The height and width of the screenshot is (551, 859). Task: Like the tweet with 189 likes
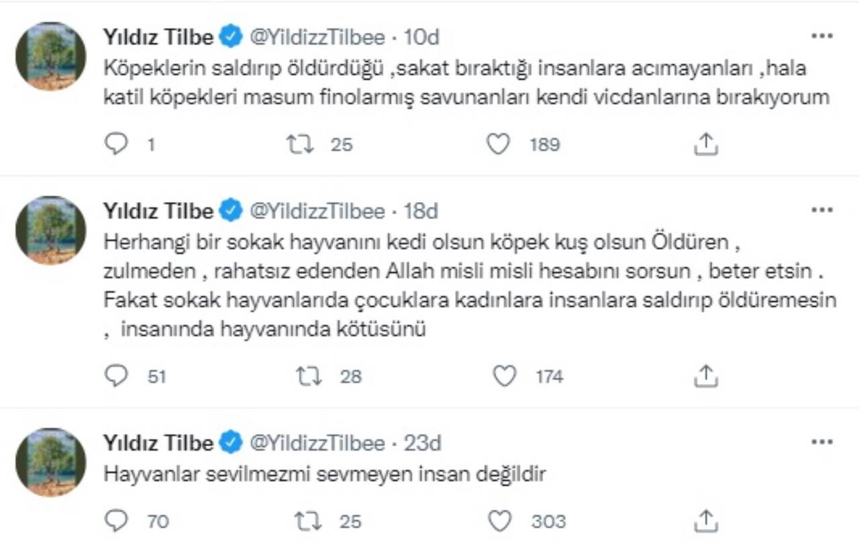498,144
